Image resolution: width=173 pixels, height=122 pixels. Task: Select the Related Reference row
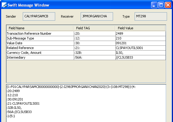86,48
